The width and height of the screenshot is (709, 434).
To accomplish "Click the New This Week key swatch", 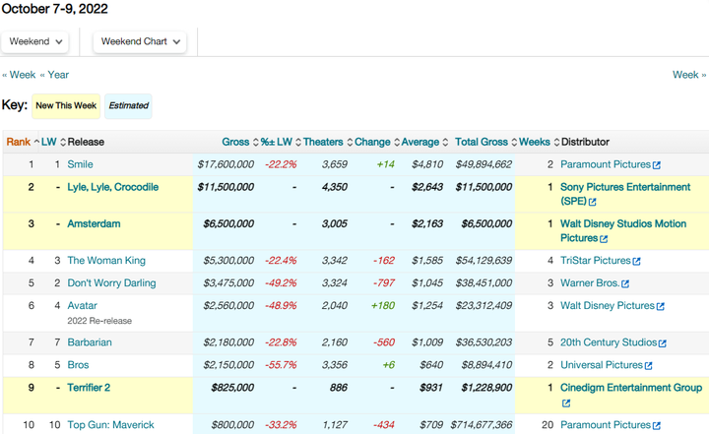I will (66, 106).
